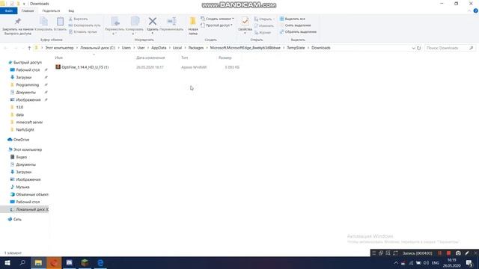Click History (Журнал) in the ribbon
The height and width of the screenshot is (269, 479).
[x=263, y=32]
